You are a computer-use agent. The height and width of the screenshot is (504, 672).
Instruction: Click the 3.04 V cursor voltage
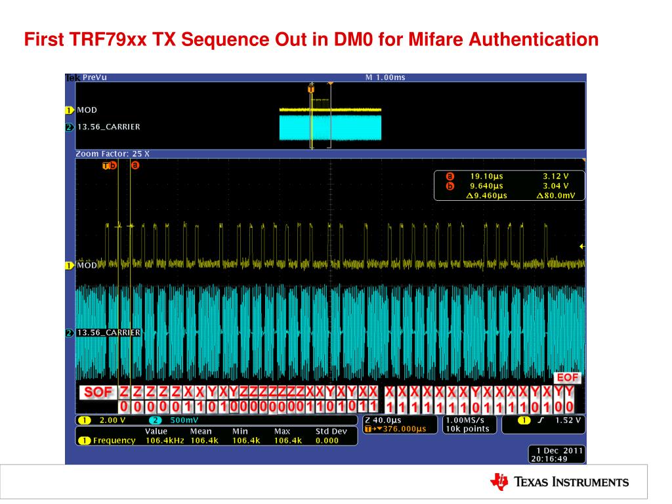[555, 186]
